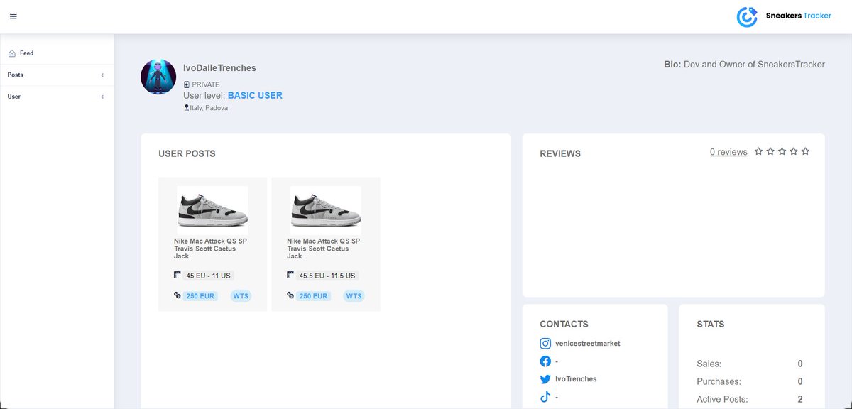Image resolution: width=852 pixels, height=409 pixels.
Task: Click the Twitter icon in Contacts
Action: (545, 379)
